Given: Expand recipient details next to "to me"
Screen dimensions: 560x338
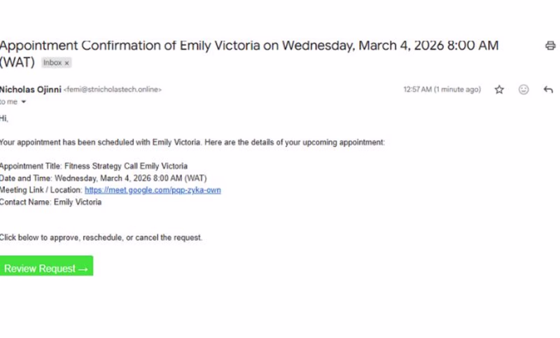Looking at the screenshot, I should 24,101.
